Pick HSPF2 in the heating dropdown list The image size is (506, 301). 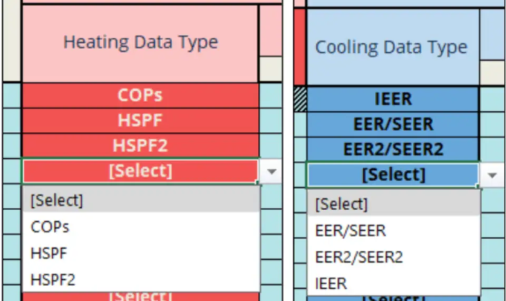coord(53,278)
